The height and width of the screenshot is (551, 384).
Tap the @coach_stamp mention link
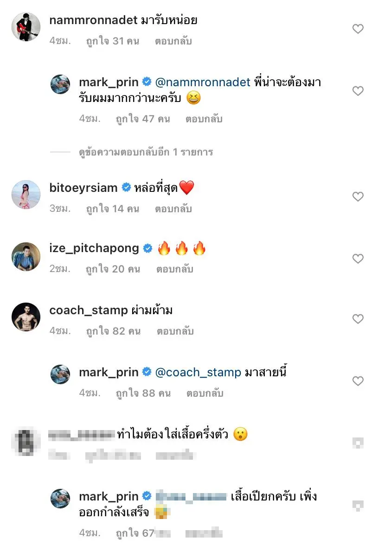pos(198,372)
